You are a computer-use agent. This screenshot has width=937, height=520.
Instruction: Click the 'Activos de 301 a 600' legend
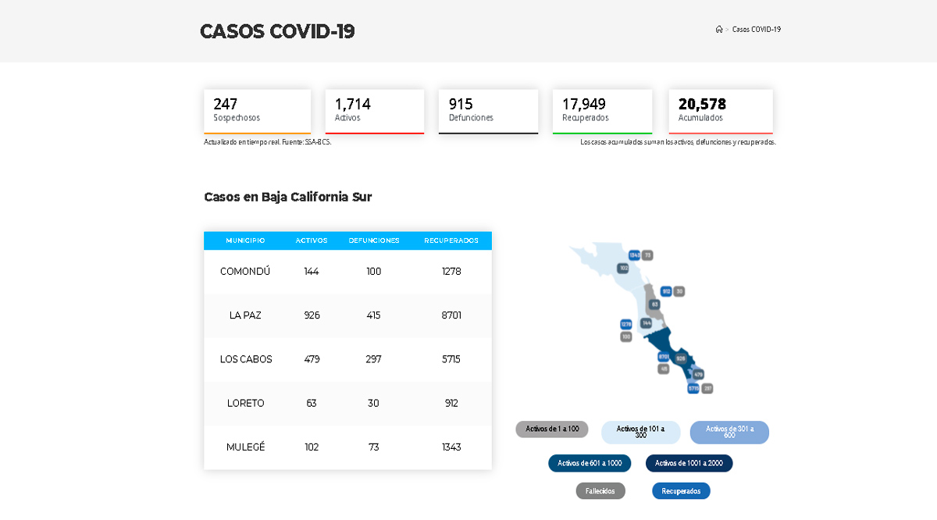click(729, 433)
